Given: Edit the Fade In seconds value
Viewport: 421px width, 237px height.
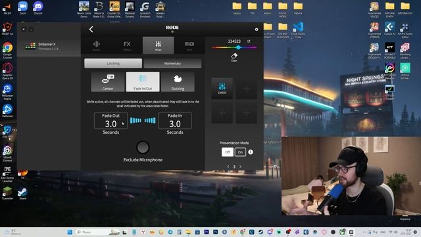Looking at the screenshot, I should 175,120.
